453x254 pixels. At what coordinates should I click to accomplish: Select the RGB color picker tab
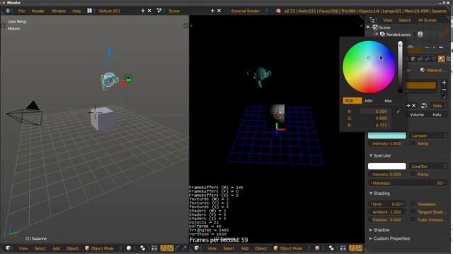[x=352, y=101]
